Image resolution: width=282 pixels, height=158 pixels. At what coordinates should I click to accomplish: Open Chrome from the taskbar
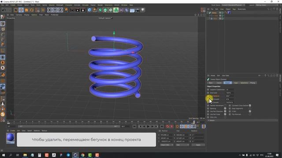(x=82, y=155)
